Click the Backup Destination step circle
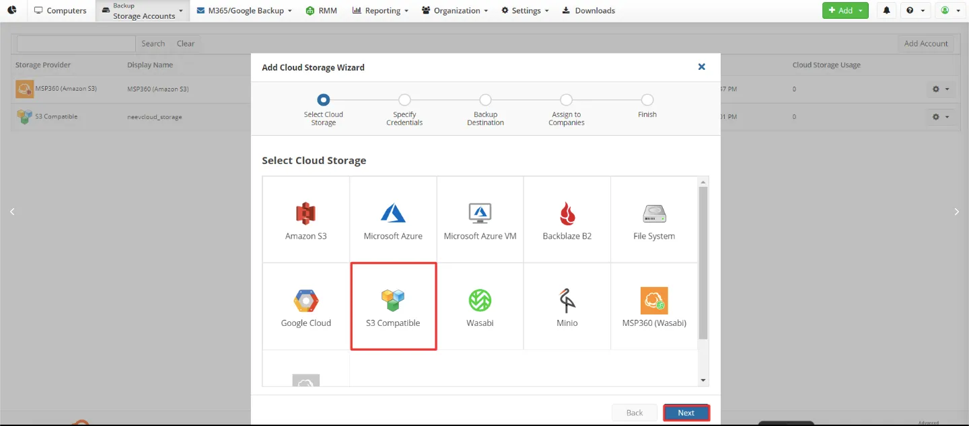 (485, 99)
